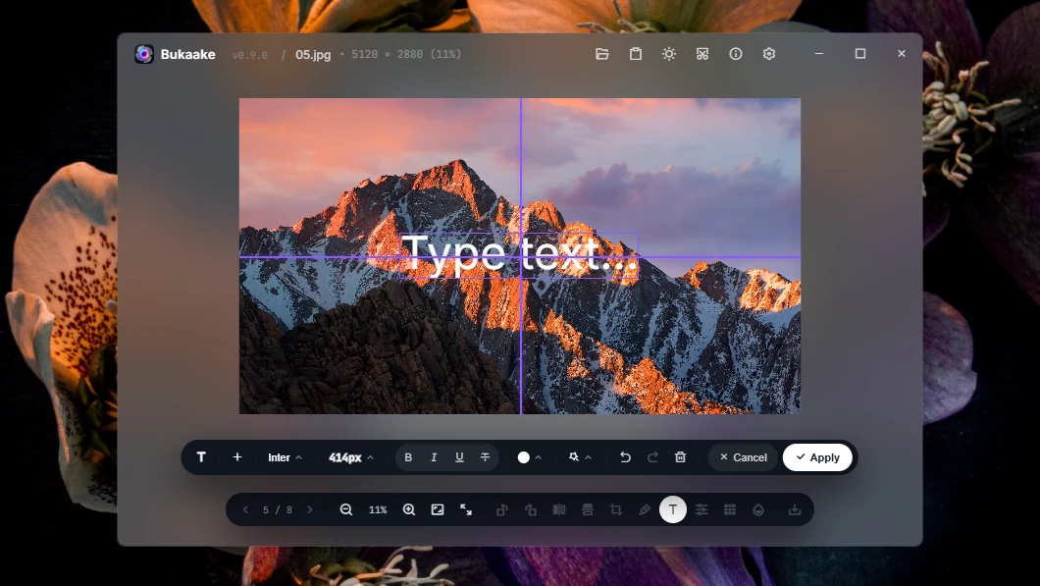Select the crop tool
This screenshot has height=586, width=1040.
click(616, 509)
